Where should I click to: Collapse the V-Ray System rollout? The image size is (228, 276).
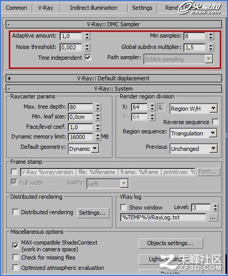click(113, 89)
